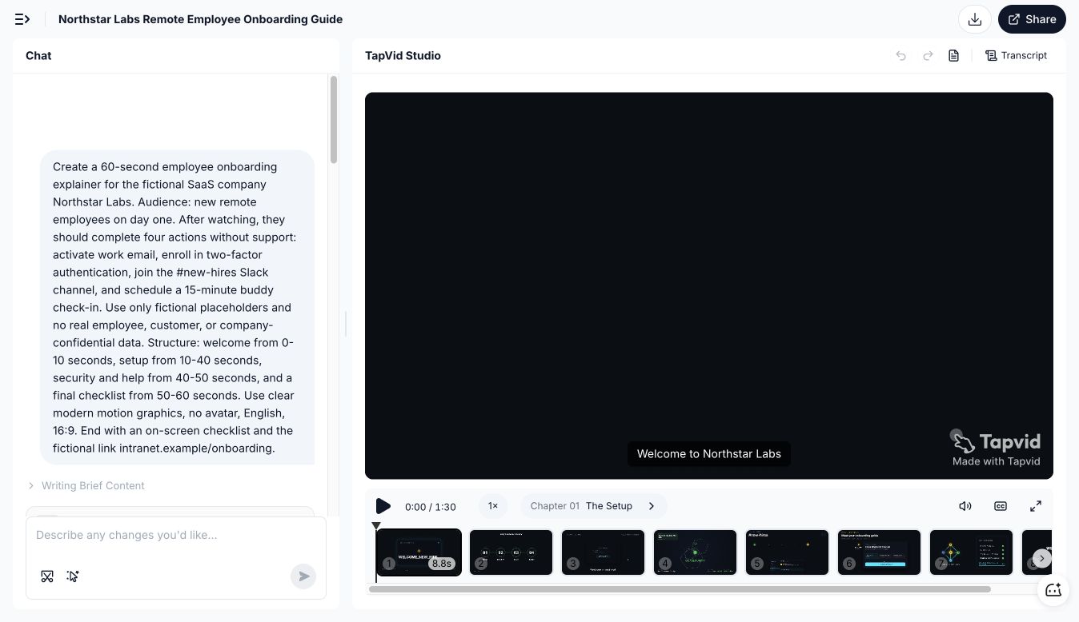Select scene 5 thumbnail
The height and width of the screenshot is (622, 1079).
click(x=787, y=552)
